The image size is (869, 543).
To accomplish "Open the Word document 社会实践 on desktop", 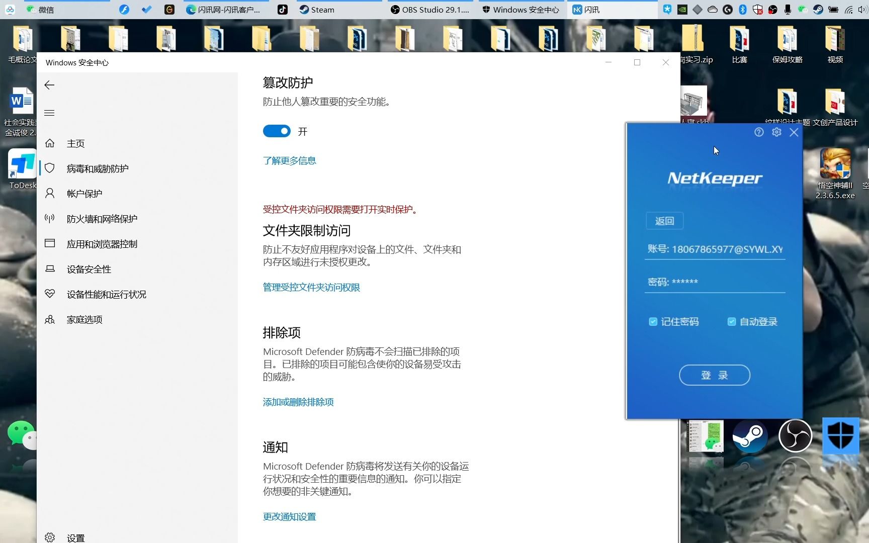I will click(20, 112).
